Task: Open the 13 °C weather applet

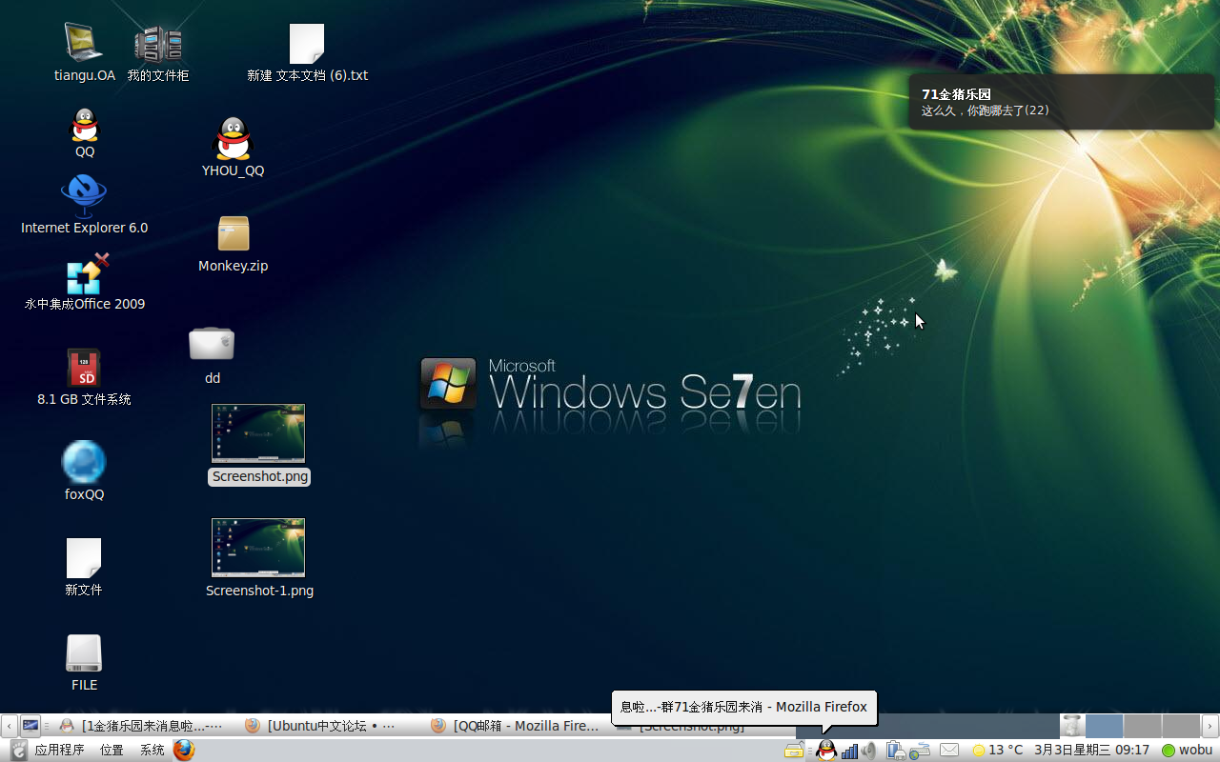Action: point(997,751)
